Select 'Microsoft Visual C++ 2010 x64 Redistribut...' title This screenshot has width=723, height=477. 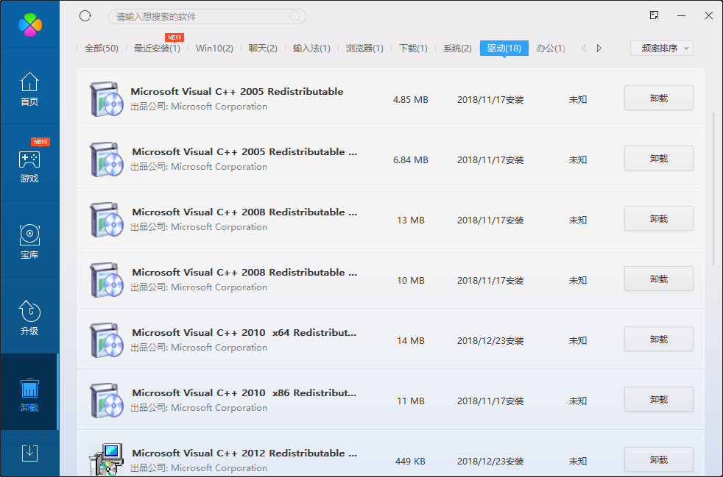[244, 332]
